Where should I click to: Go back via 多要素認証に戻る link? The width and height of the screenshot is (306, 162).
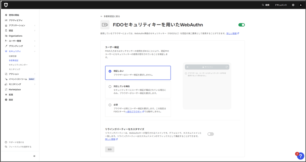click(x=112, y=16)
